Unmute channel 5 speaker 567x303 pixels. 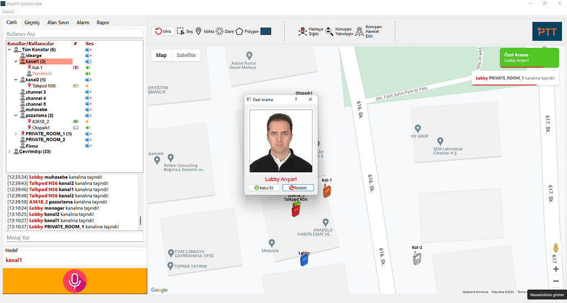coord(89,104)
